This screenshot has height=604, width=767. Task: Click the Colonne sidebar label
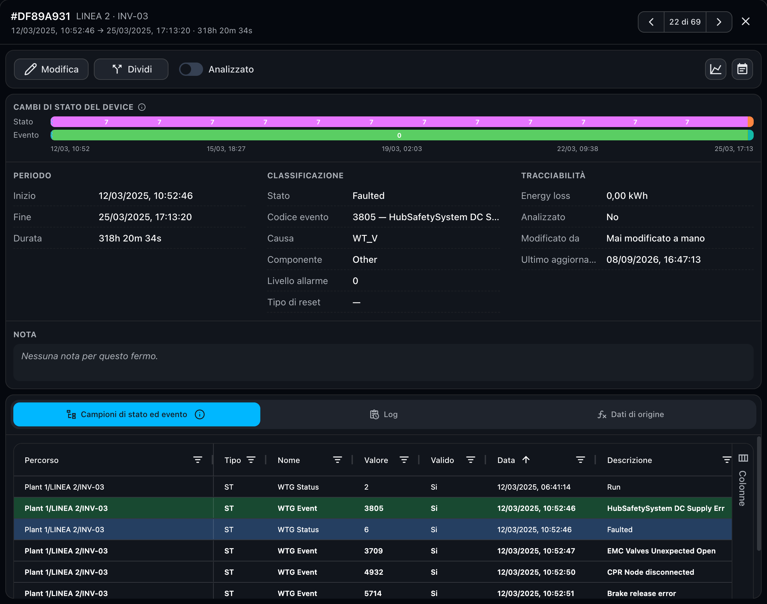point(742,488)
